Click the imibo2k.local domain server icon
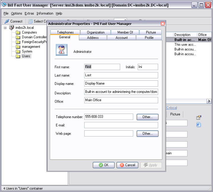The height and width of the screenshot is (192, 213). click(12, 28)
